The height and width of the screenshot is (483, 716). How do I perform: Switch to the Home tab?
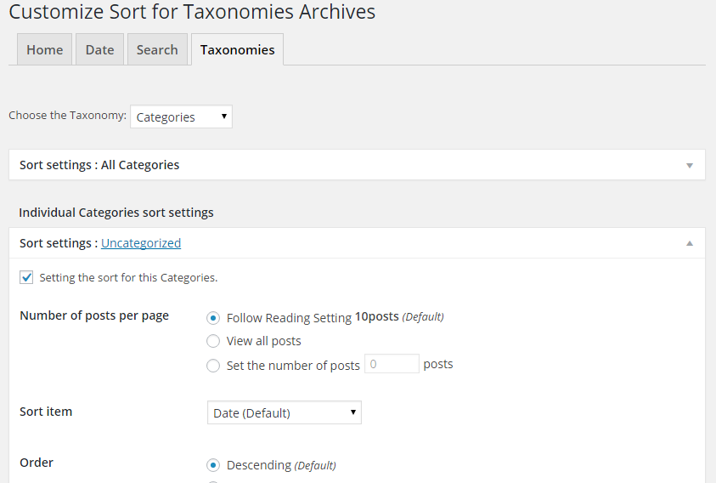pyautogui.click(x=45, y=50)
